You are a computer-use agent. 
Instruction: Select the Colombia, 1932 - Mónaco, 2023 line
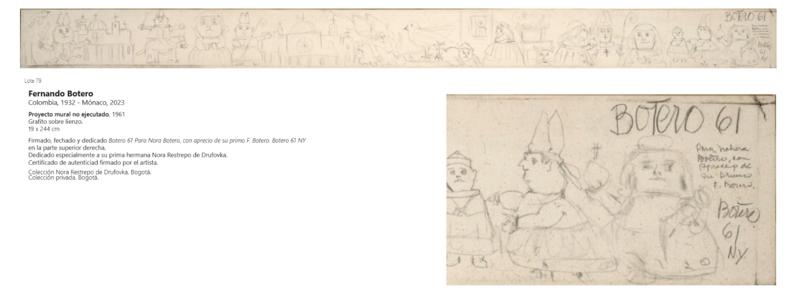76,103
